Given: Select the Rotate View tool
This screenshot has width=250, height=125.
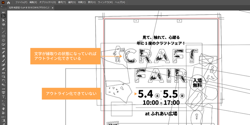Looking at the screenshot, I should tap(3, 113).
